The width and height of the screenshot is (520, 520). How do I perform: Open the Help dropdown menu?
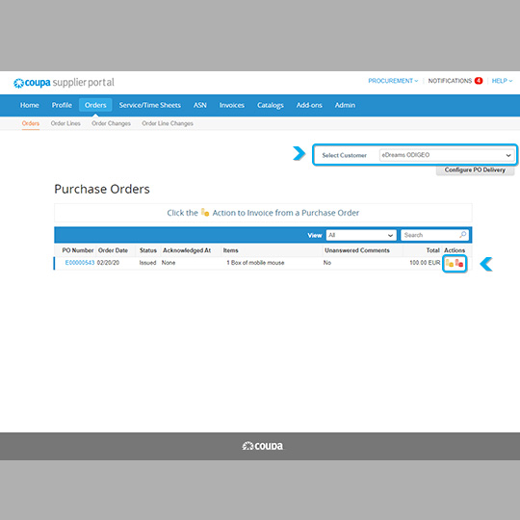coord(502,81)
